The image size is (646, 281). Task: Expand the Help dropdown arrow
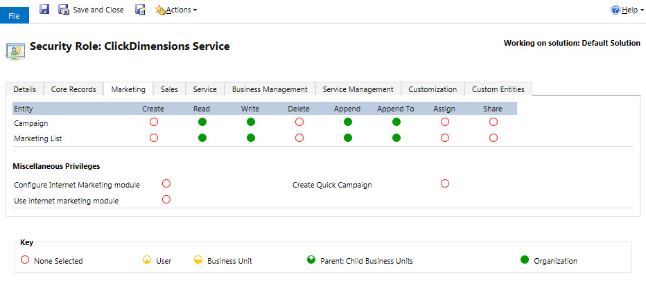[x=642, y=10]
